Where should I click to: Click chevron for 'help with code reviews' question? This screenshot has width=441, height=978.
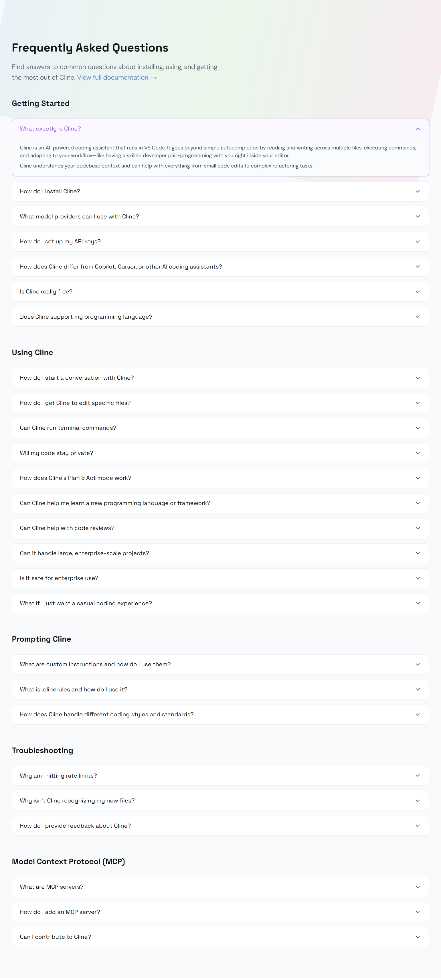pos(418,528)
